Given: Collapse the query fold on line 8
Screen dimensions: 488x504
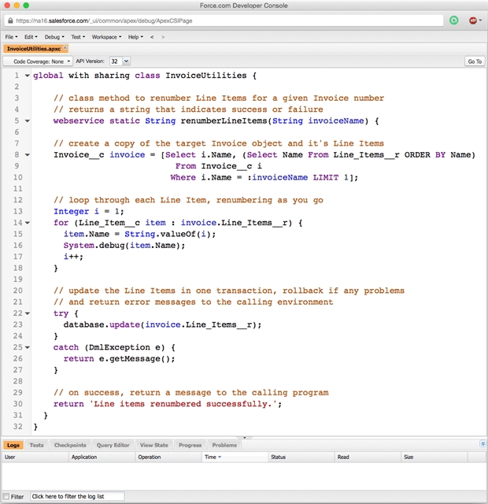Looking at the screenshot, I should coord(28,155).
